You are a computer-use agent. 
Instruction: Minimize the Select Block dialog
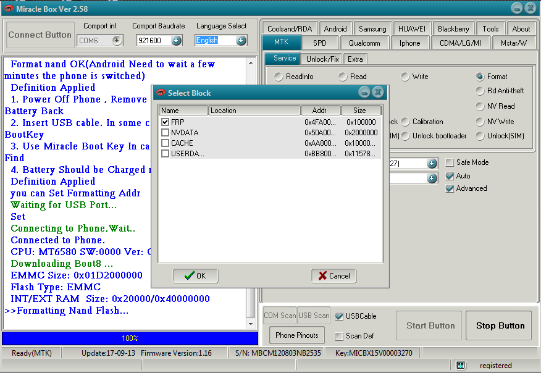point(364,92)
